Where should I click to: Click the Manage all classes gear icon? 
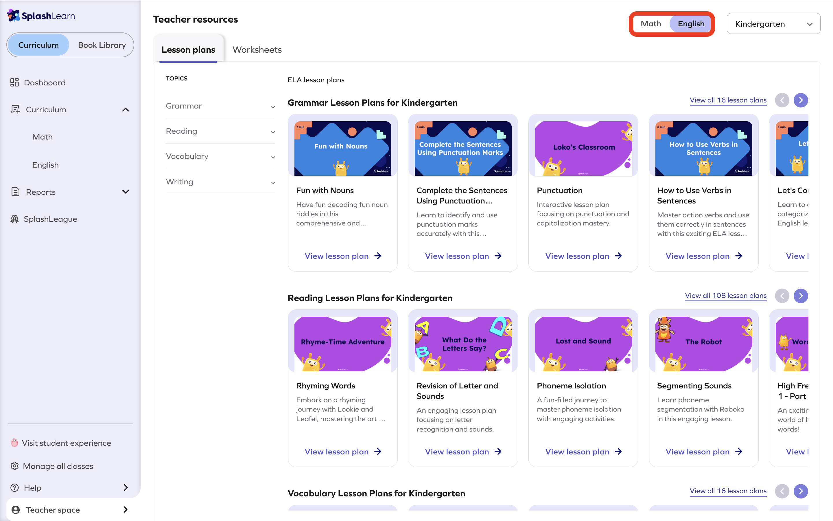pyautogui.click(x=14, y=466)
